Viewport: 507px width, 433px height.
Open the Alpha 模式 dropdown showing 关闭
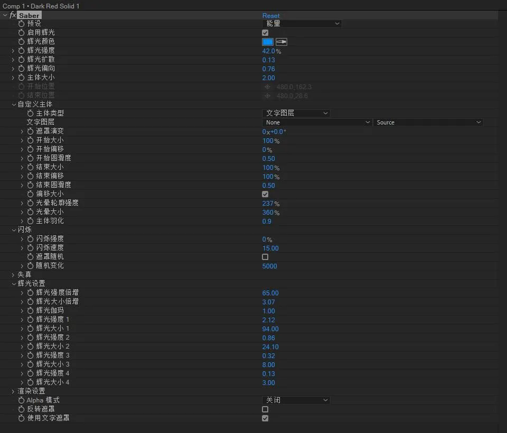296,400
